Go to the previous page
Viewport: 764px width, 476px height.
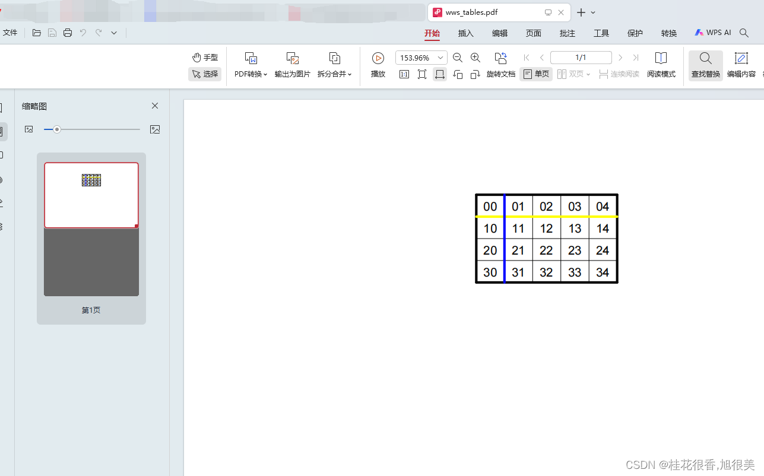tap(542, 58)
